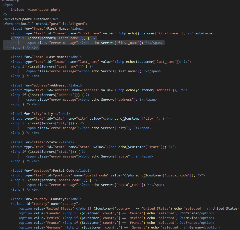Click the id="lname" input attribute
This screenshot has width=240, height=230.
[x=57, y=62]
